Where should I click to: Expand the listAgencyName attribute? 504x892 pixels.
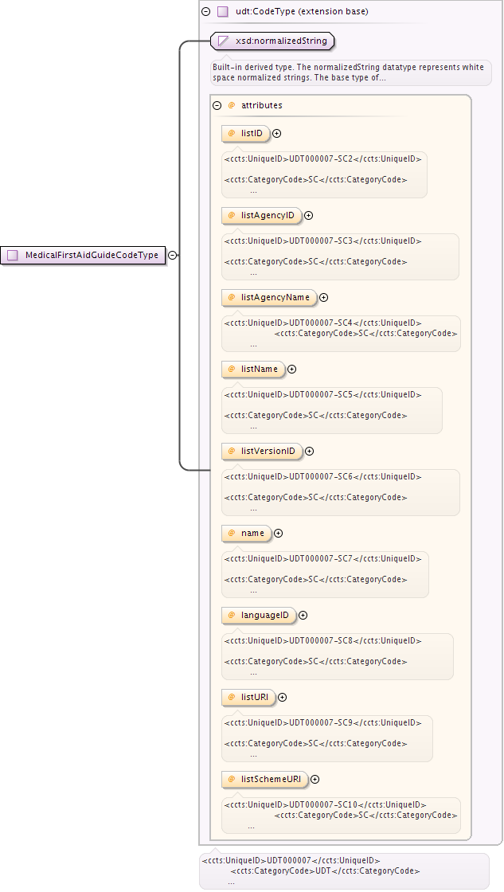tap(324, 298)
